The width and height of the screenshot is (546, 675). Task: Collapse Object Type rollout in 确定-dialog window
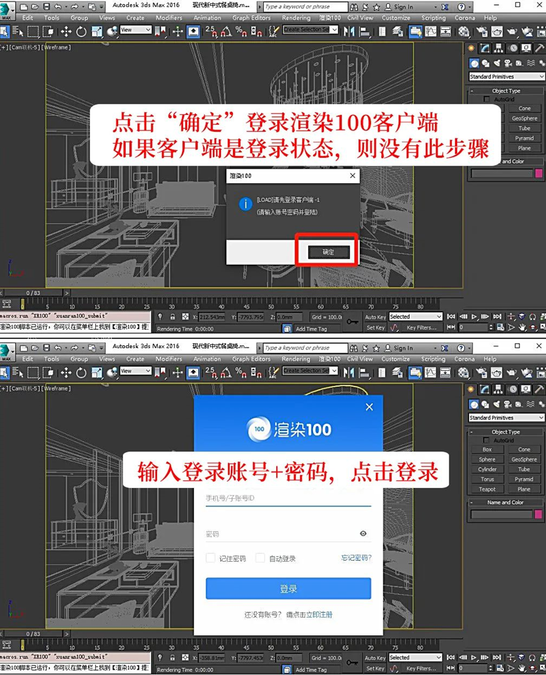point(505,91)
